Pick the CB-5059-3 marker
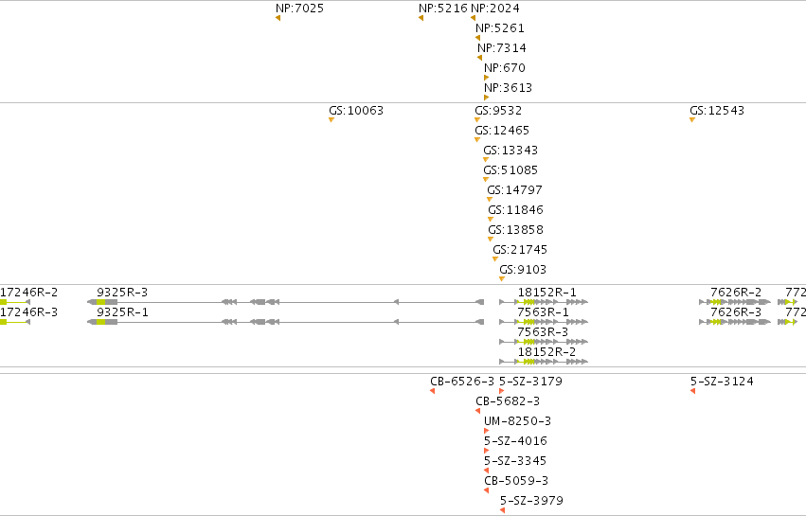Image resolution: width=806 pixels, height=516 pixels. pyautogui.click(x=486, y=490)
